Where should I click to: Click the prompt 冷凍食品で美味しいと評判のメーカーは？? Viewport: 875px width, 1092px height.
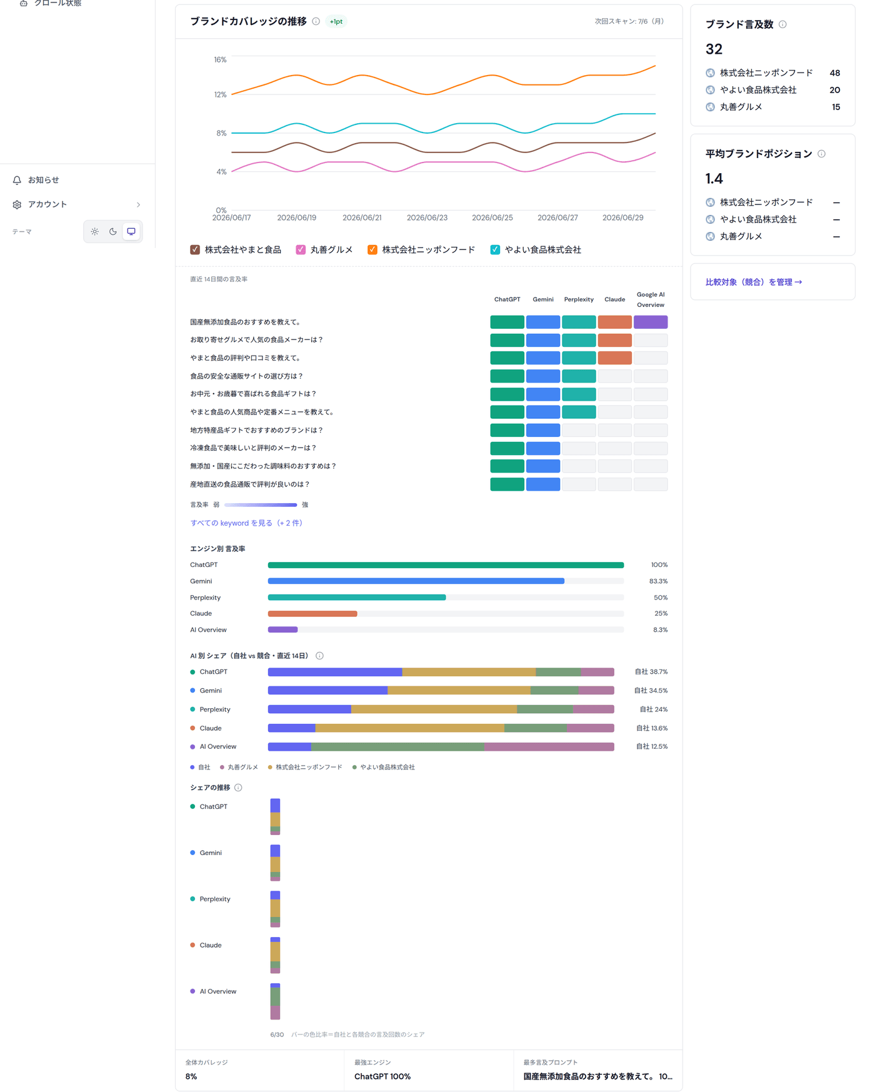[x=254, y=448]
